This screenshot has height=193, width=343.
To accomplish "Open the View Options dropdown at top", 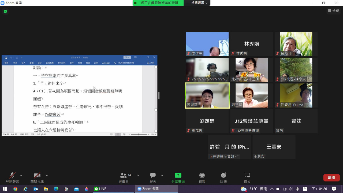I will point(199,3).
